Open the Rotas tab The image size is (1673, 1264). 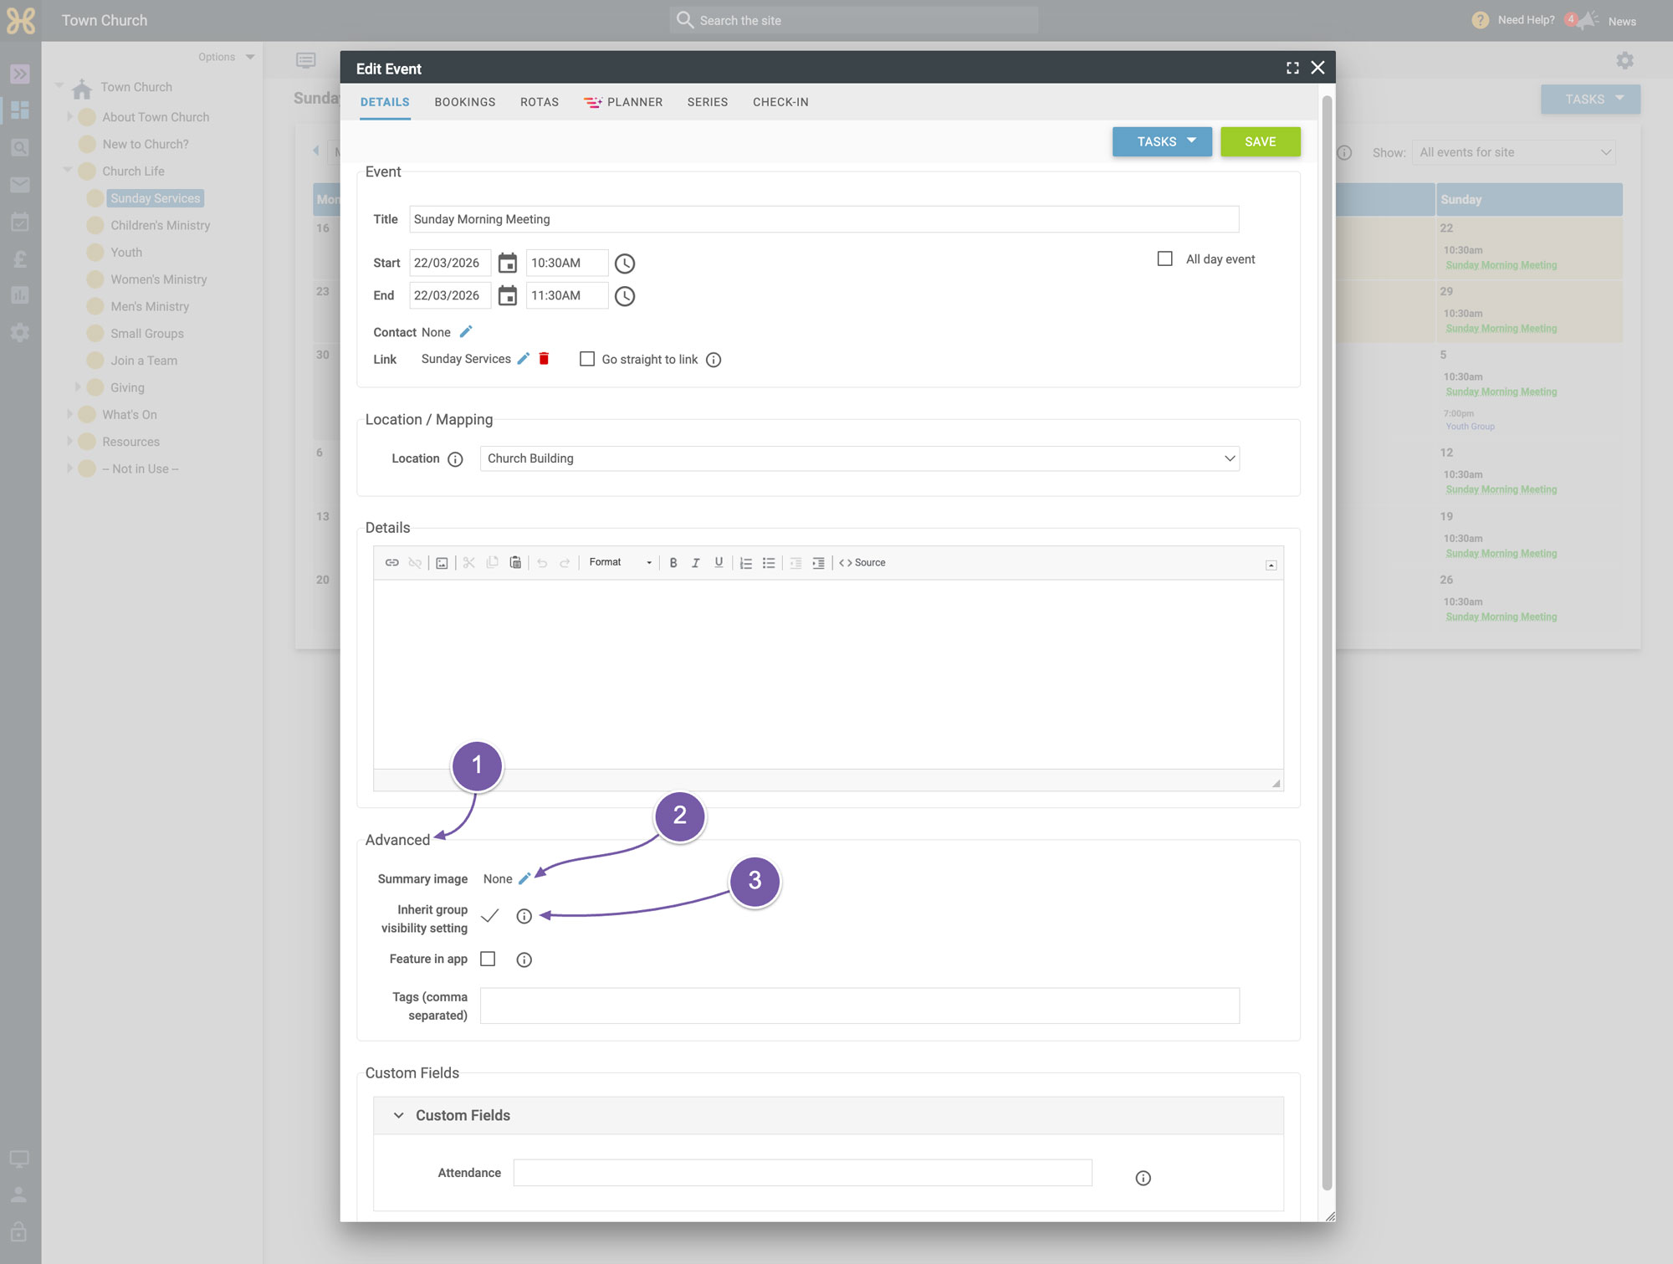540,102
